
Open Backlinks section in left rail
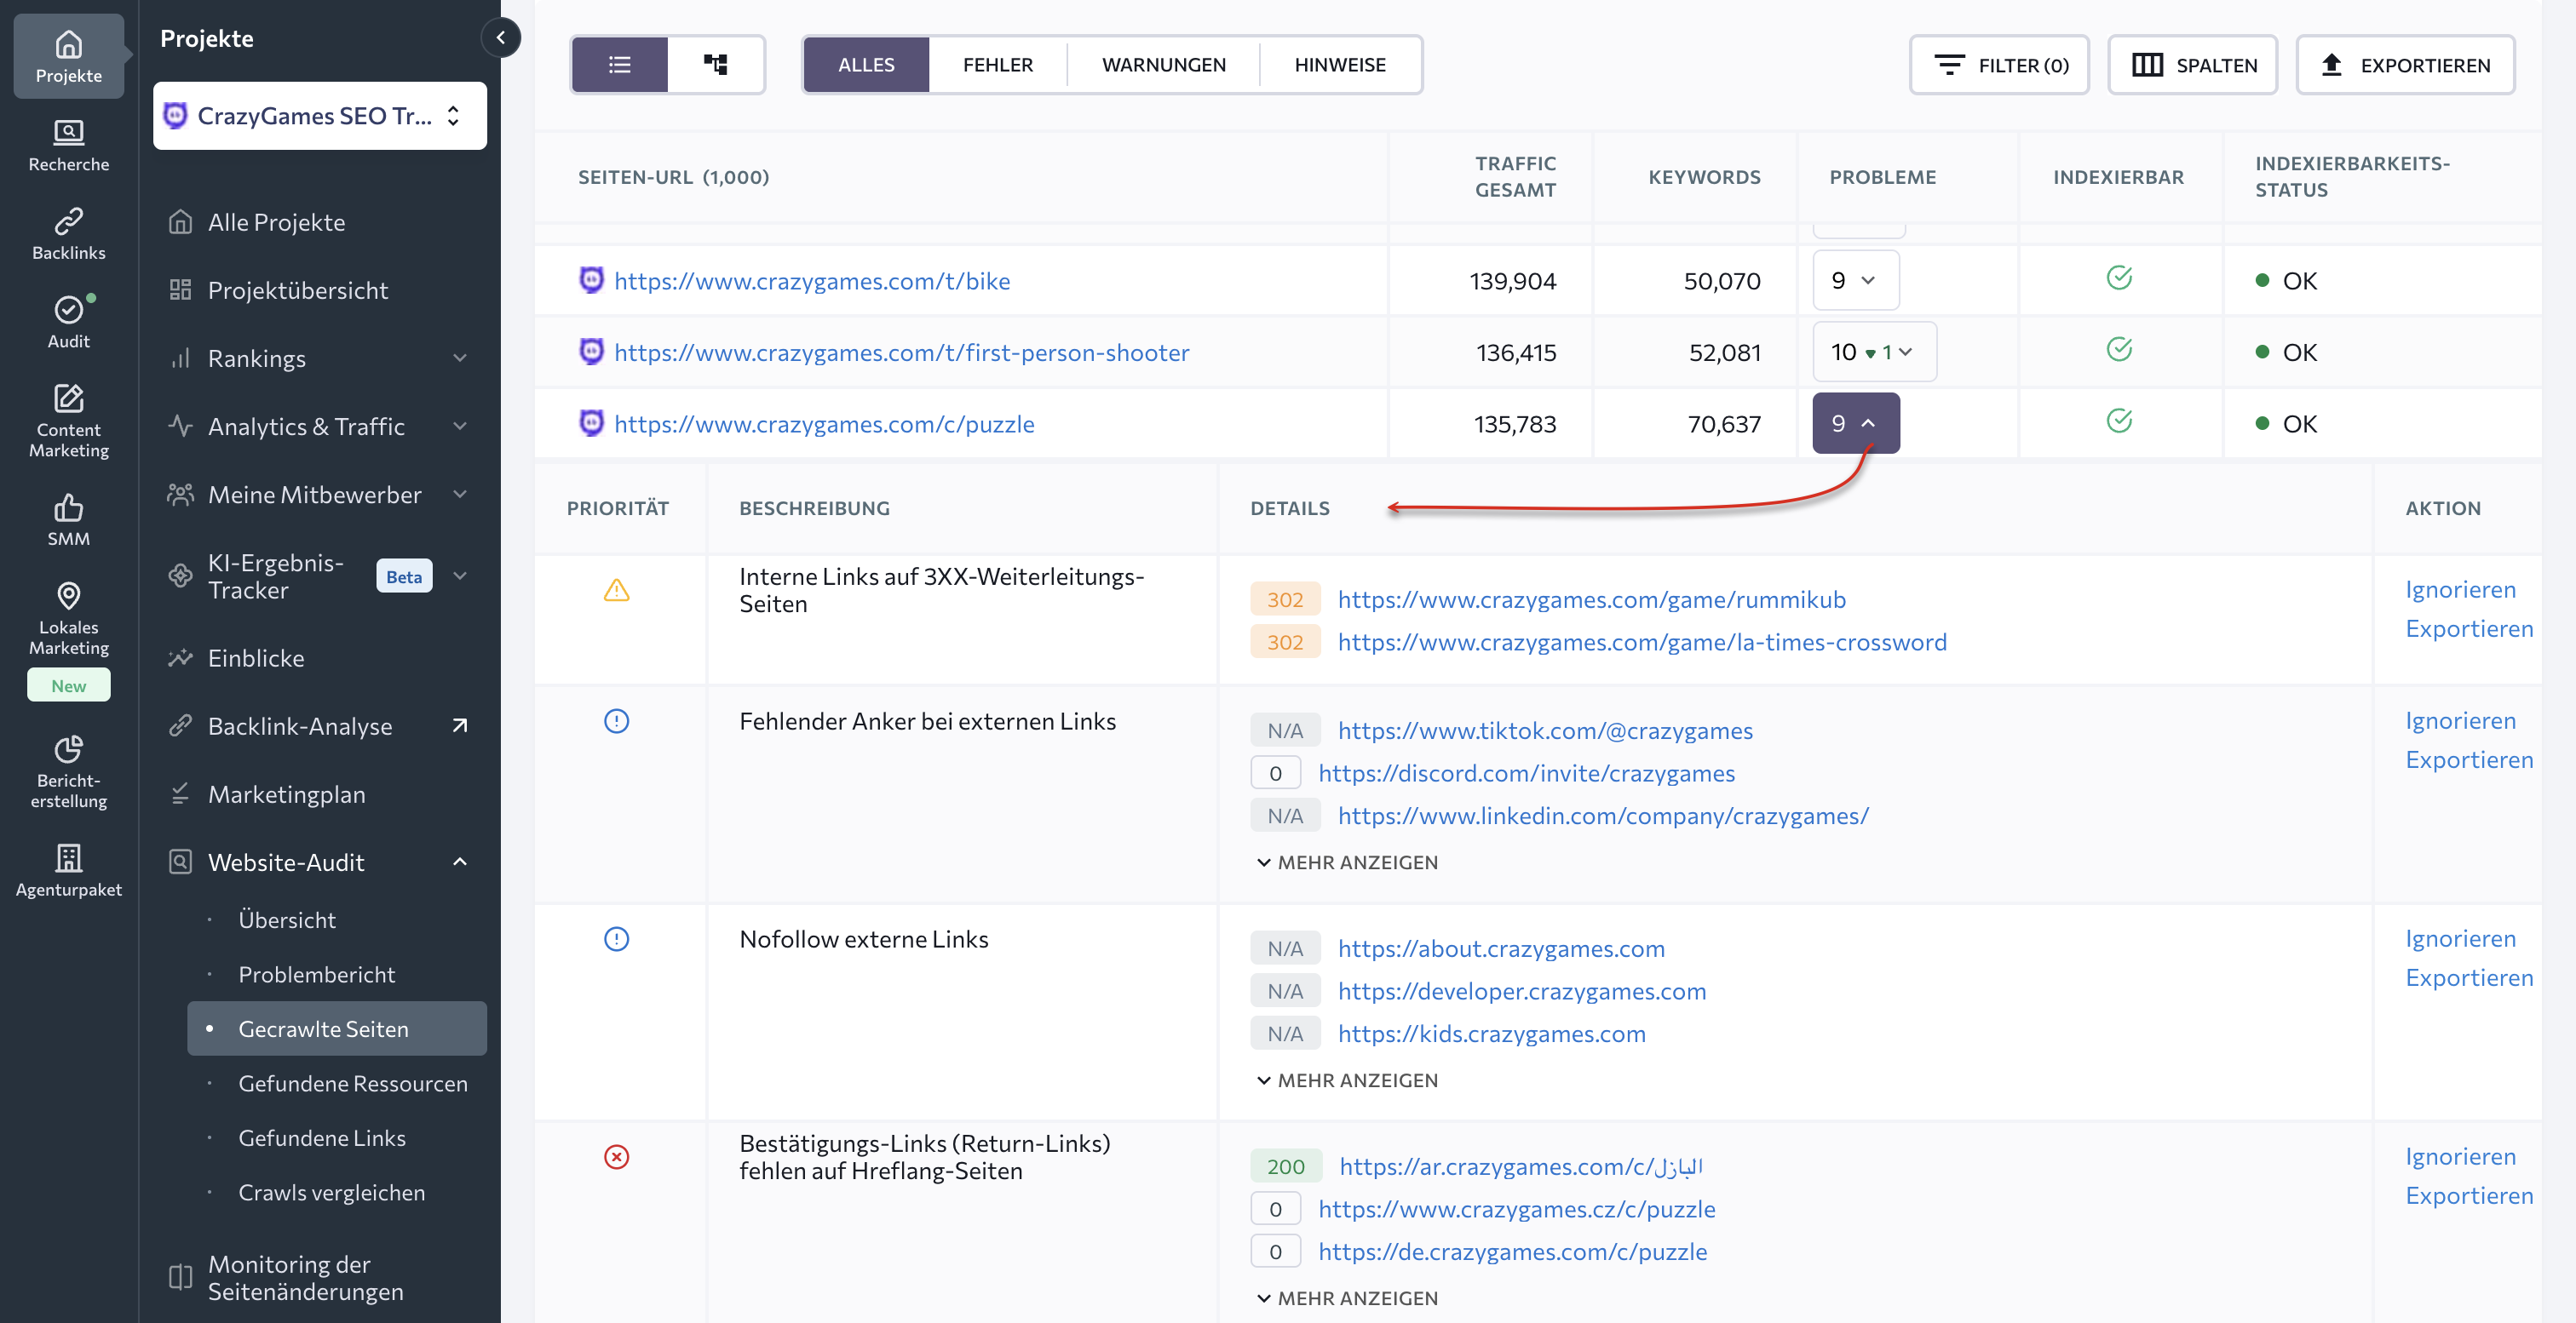pyautogui.click(x=68, y=234)
